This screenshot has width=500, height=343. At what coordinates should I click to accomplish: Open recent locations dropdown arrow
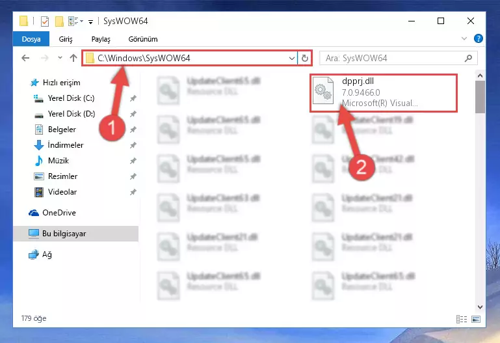pos(60,58)
